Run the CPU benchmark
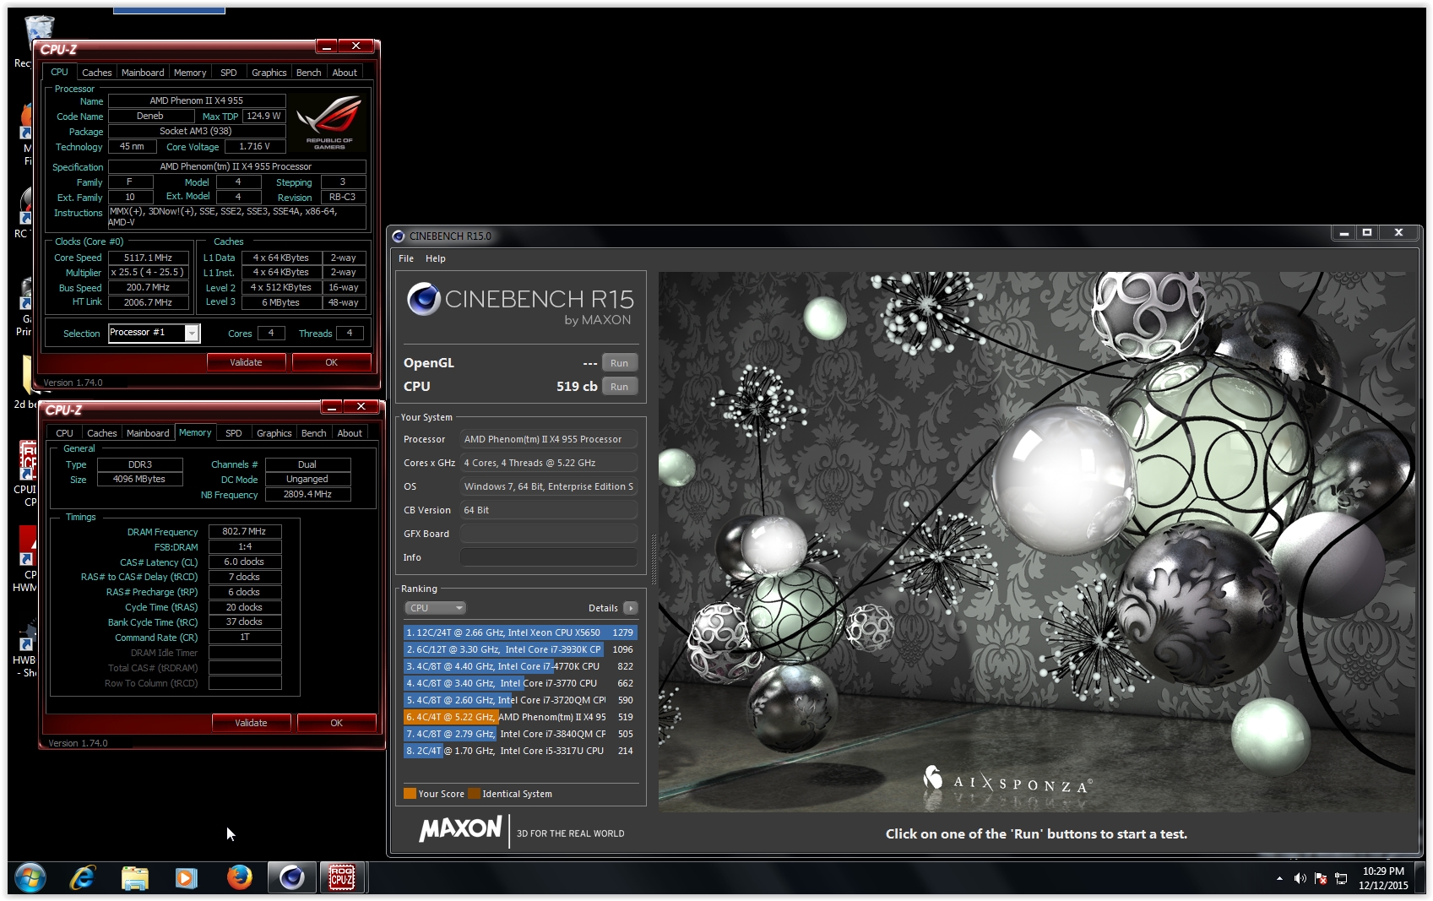Image resolution: width=1433 pixels, height=901 pixels. click(x=620, y=387)
